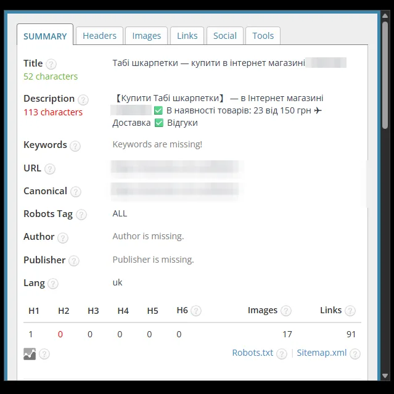This screenshot has width=394, height=394.
Task: Click help icon next to Description
Action: click(83, 99)
